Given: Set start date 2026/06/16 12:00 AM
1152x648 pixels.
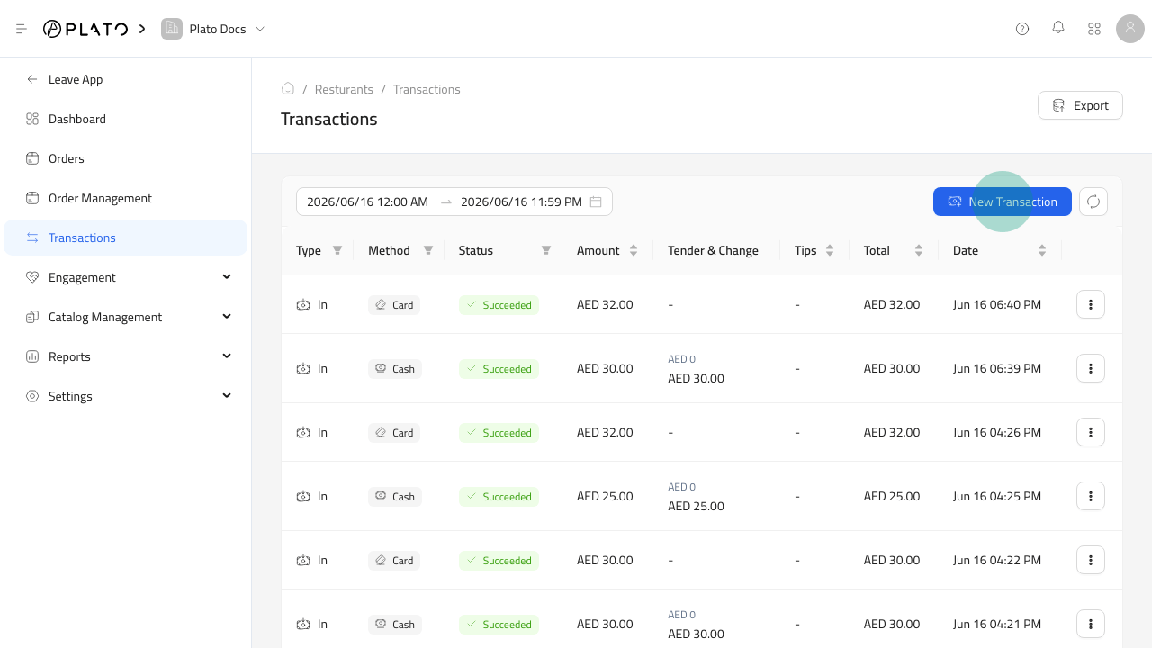Looking at the screenshot, I should pos(367,202).
